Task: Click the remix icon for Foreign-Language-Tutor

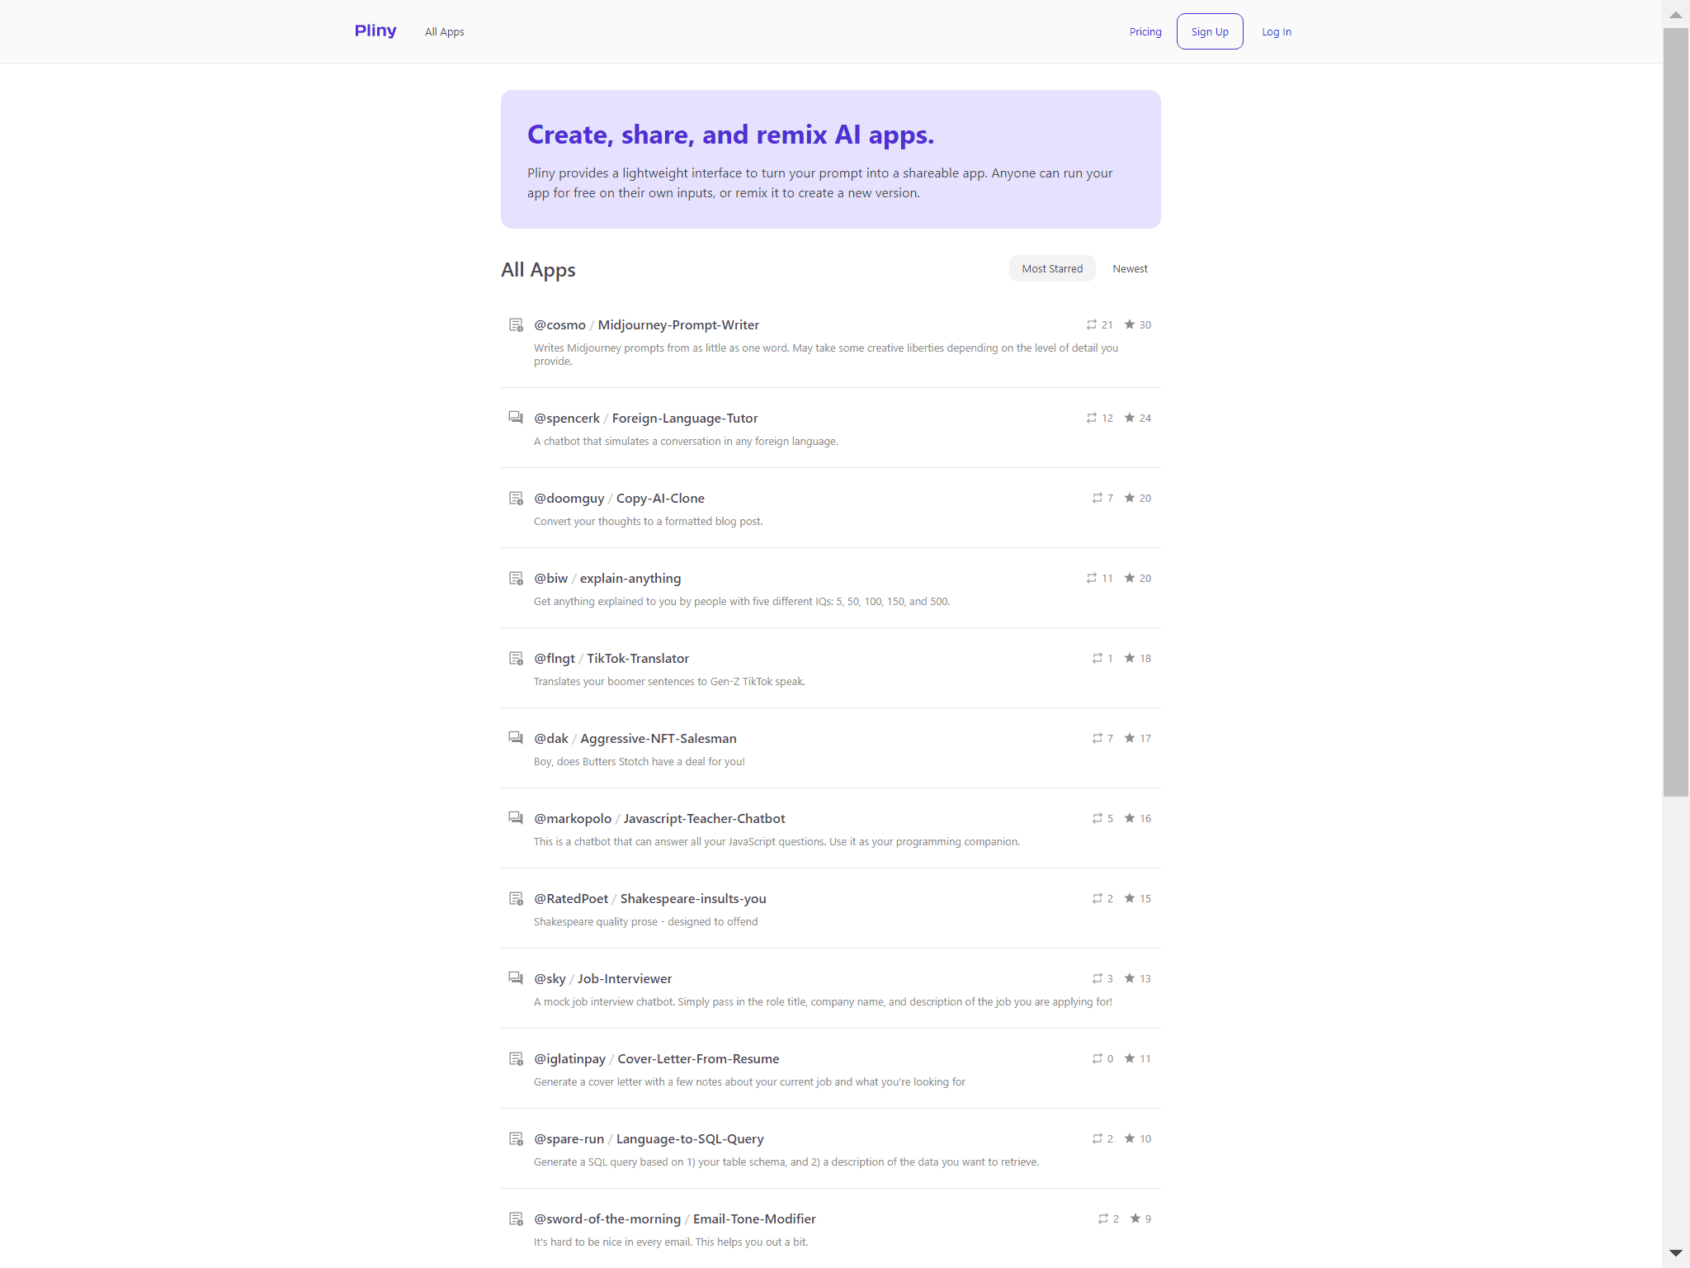Action: tap(1092, 418)
